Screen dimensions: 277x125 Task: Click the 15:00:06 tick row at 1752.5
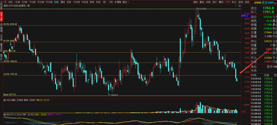[x=264, y=117]
